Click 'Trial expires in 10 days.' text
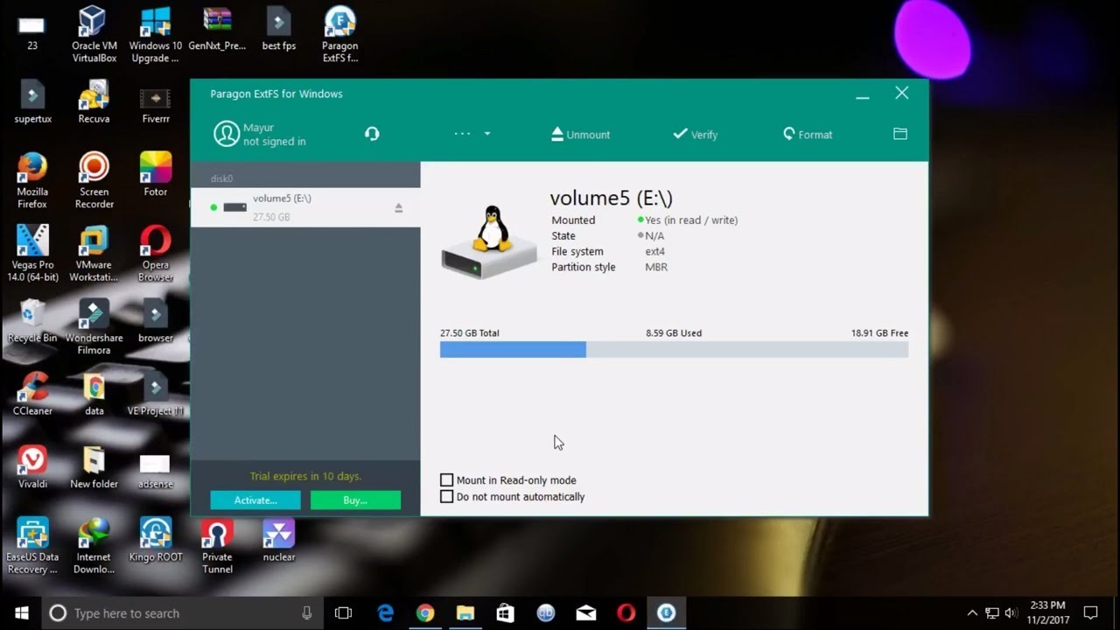 (305, 477)
